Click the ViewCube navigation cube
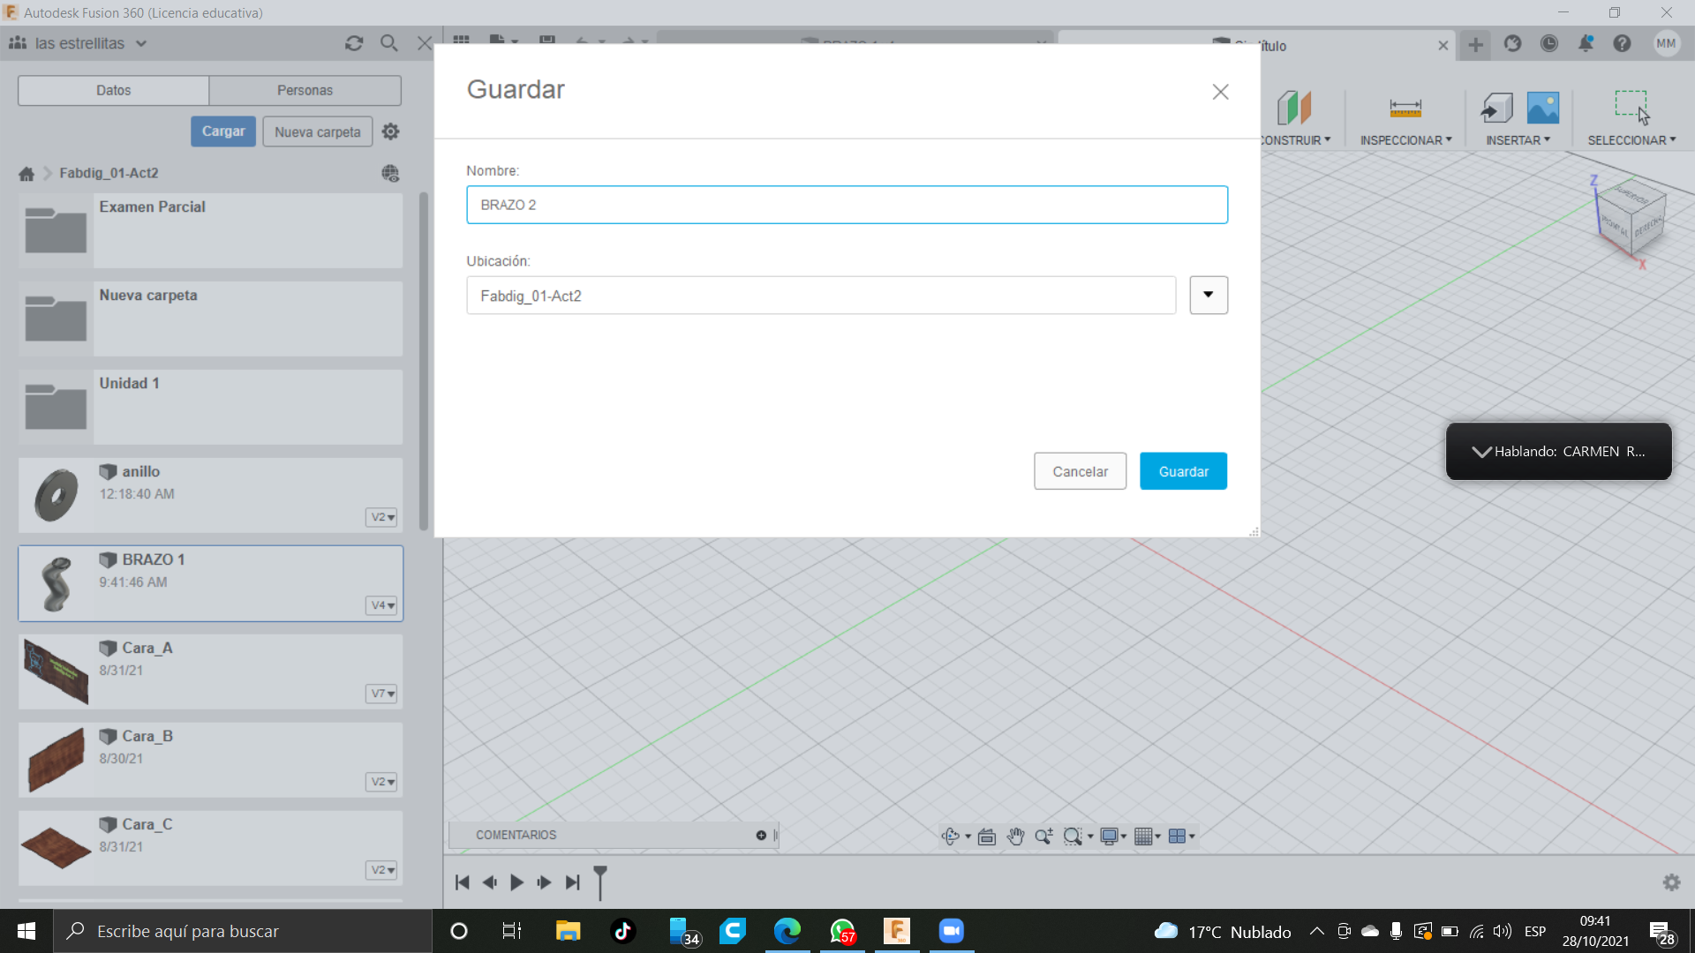Screen dimensions: 1695x953 click(1631, 218)
